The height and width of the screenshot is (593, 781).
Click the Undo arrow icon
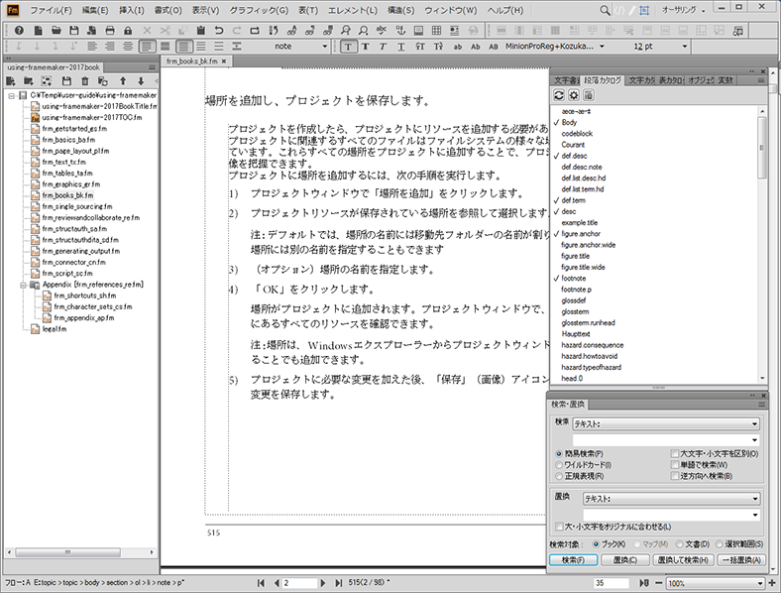218,31
